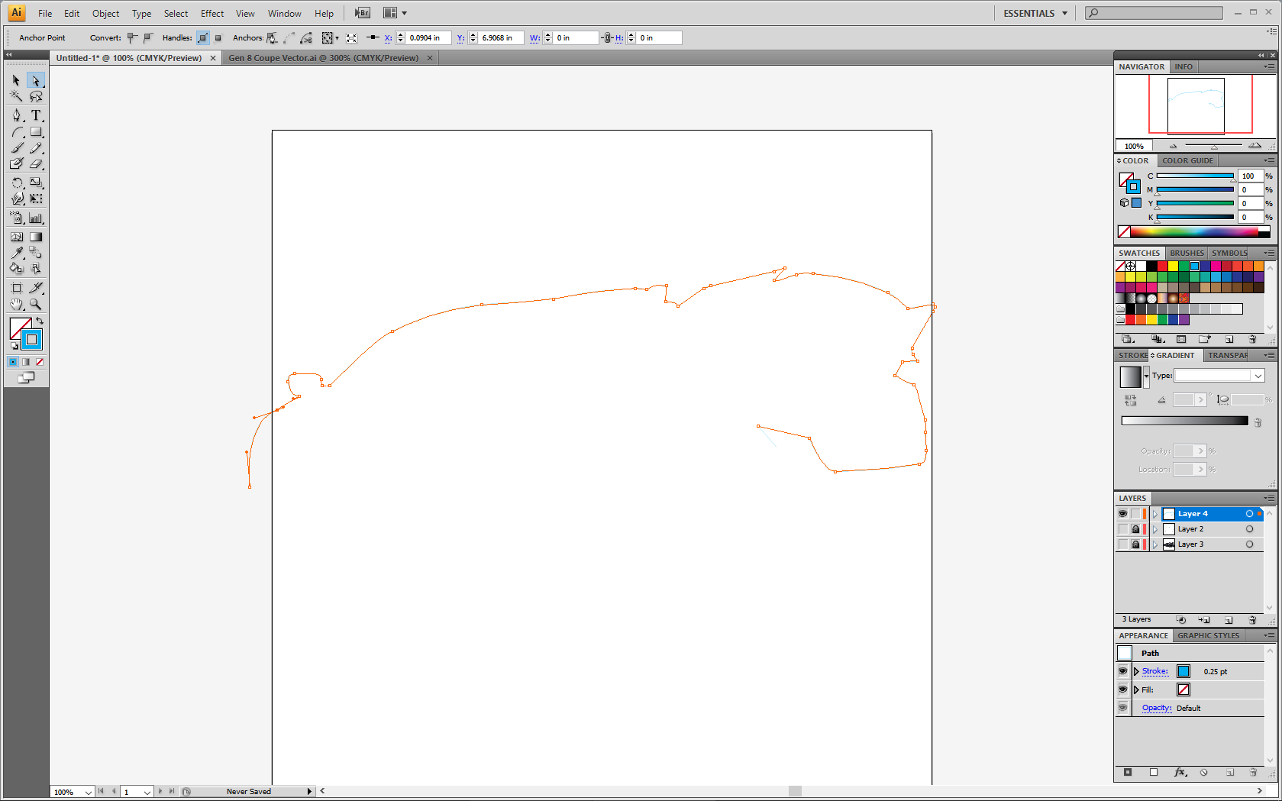This screenshot has height=801, width=1282.
Task: Expand Layer 3 disclosure triangle
Action: [1155, 544]
